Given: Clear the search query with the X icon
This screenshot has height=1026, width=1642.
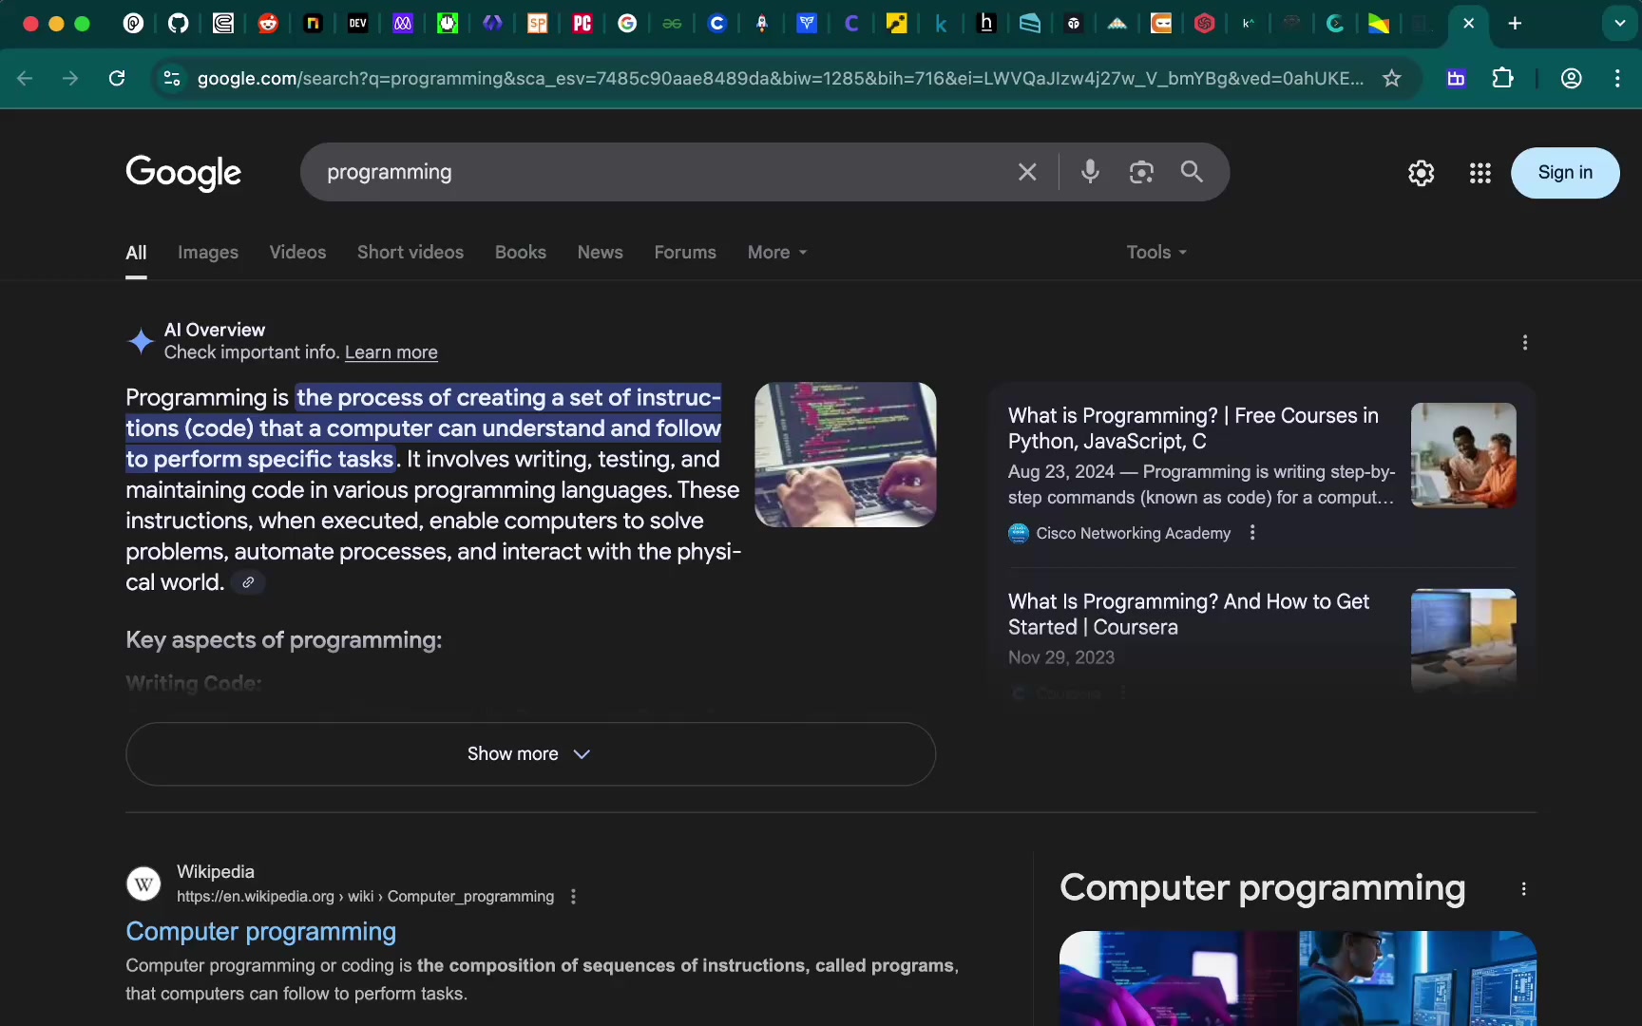Looking at the screenshot, I should click(1027, 172).
